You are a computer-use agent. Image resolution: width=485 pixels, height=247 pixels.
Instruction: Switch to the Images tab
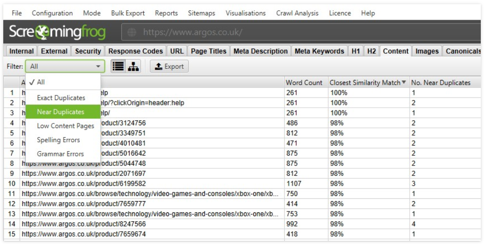click(x=427, y=51)
